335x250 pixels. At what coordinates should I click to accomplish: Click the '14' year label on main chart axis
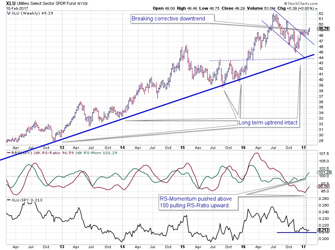tap(122, 147)
